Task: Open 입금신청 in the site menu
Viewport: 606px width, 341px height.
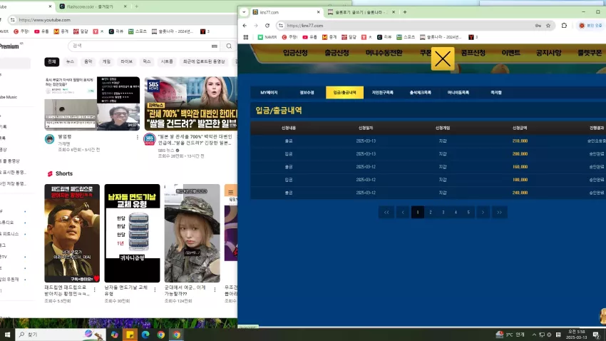Action: (x=295, y=53)
